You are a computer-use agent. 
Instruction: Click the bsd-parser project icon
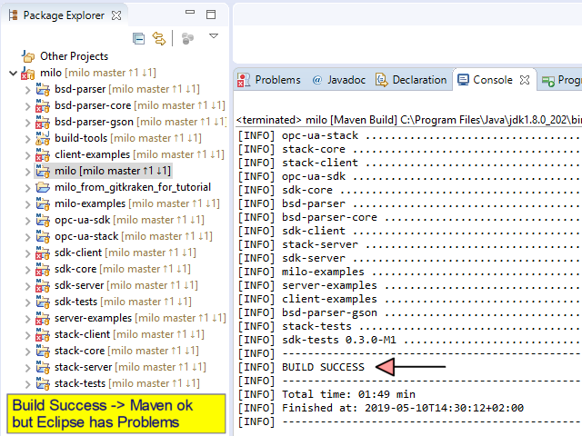[43, 89]
